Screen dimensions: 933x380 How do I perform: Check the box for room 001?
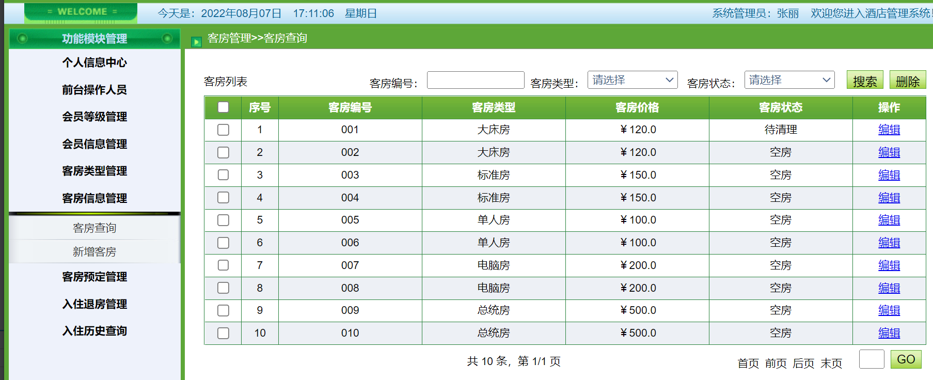coord(223,130)
